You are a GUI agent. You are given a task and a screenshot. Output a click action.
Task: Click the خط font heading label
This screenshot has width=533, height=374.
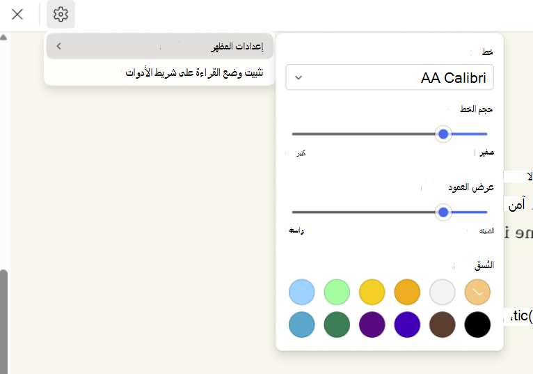(x=488, y=52)
